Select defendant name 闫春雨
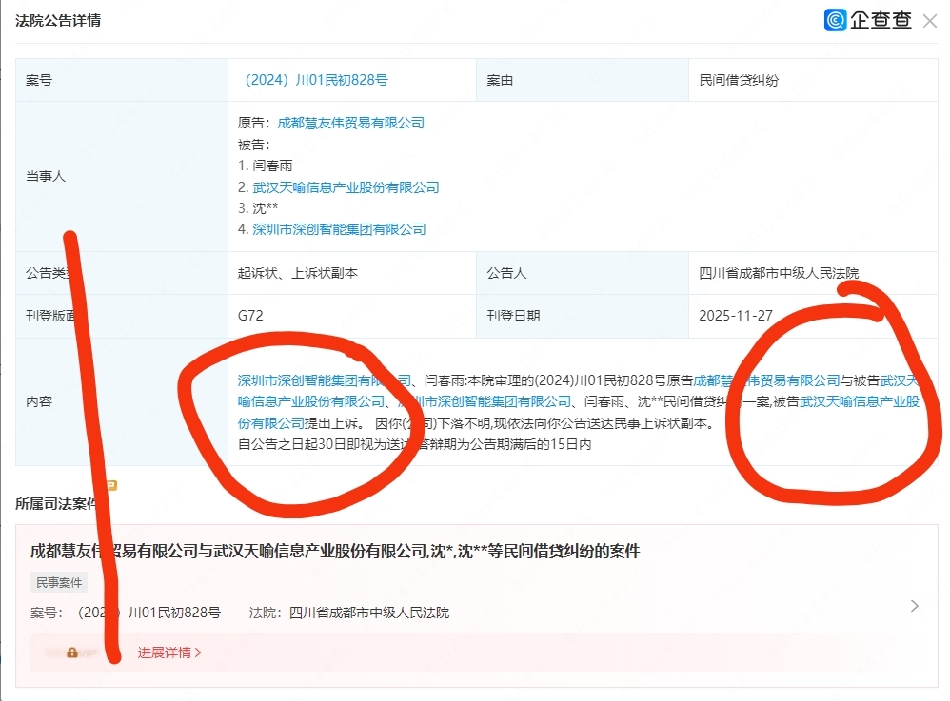The width and height of the screenshot is (950, 701). coord(272,166)
